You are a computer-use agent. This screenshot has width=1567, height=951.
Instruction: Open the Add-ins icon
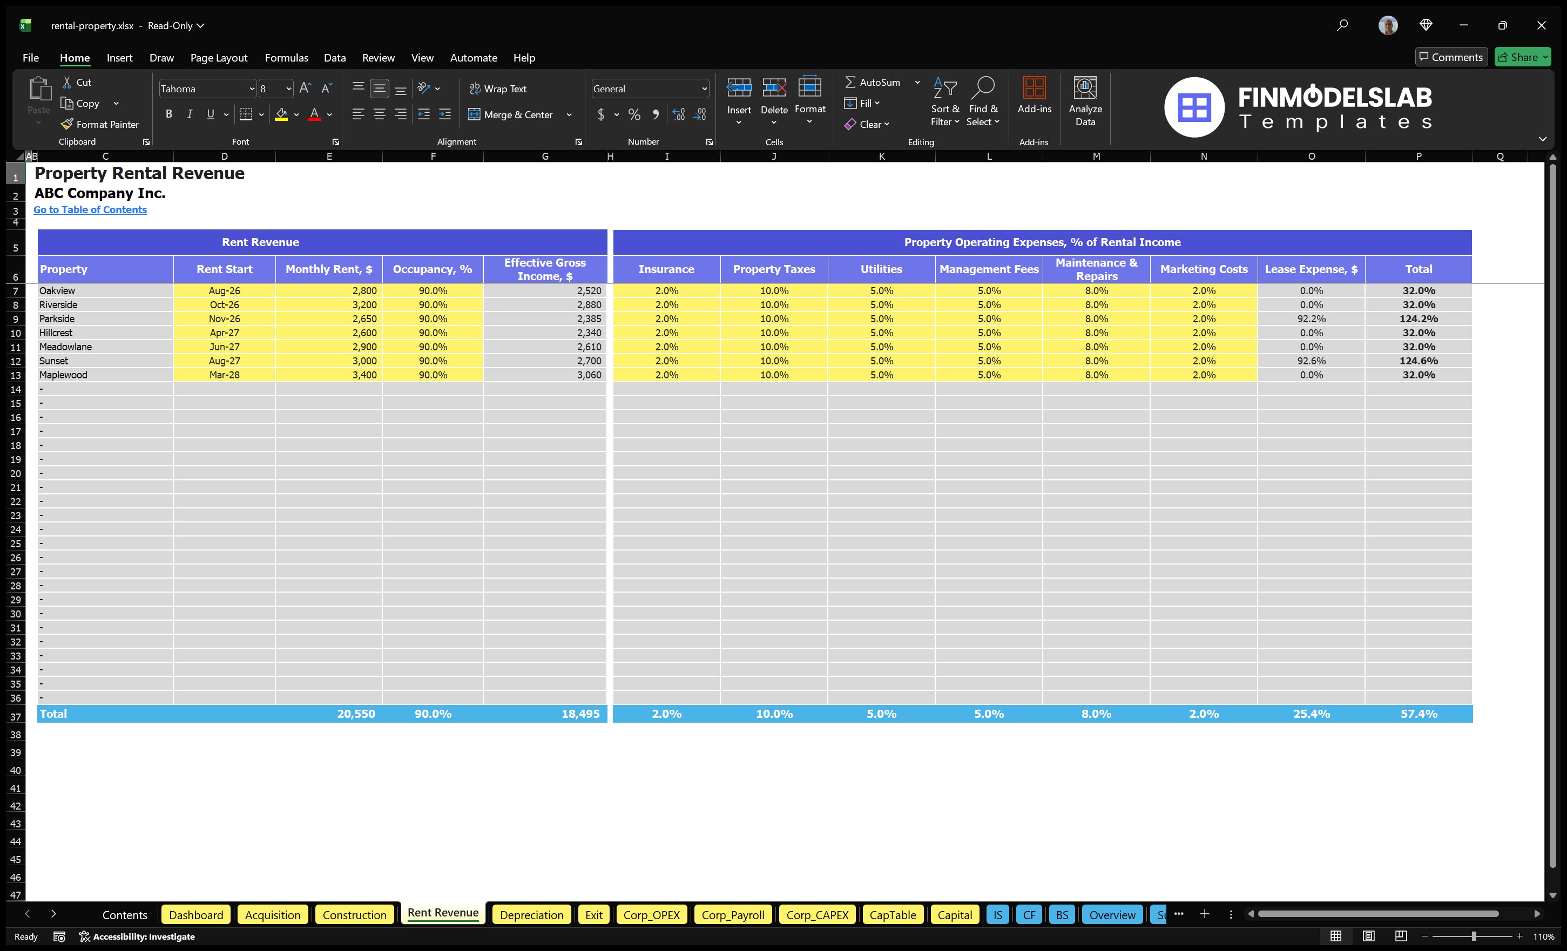tap(1034, 88)
